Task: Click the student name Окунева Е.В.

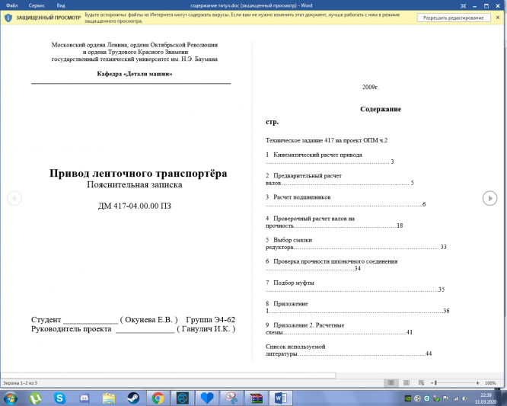Action: (x=148, y=320)
